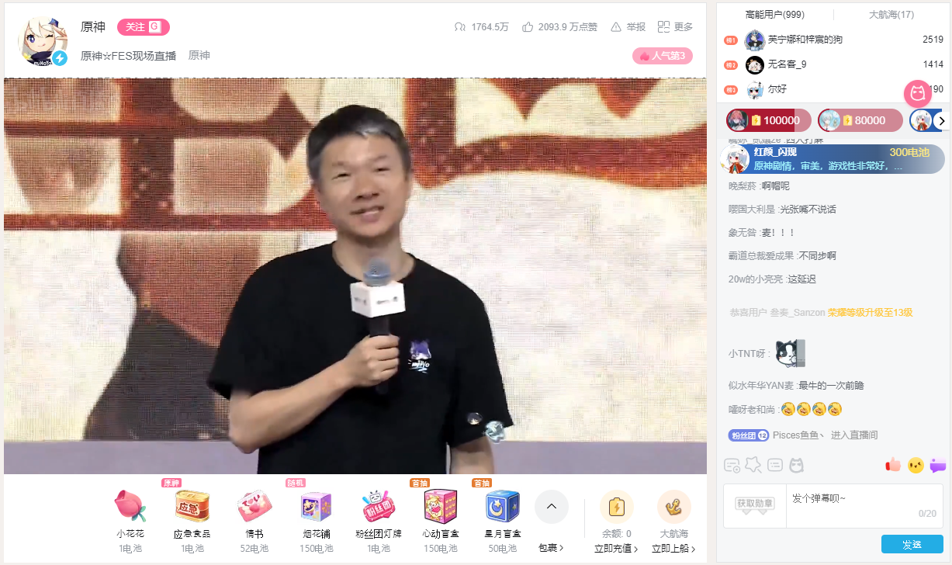The width and height of the screenshot is (952, 565).
Task: Open the 80000 battery super chat chip
Action: 860,120
